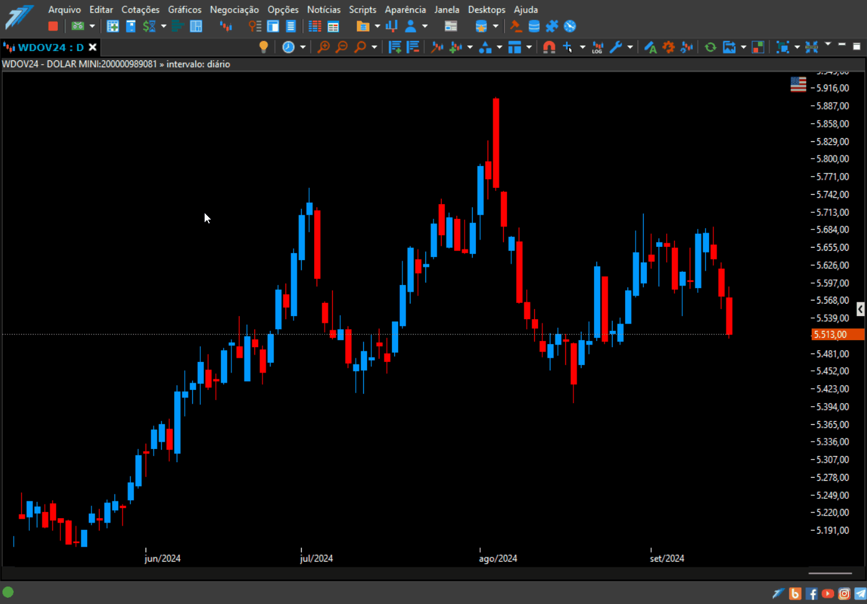The image size is (867, 604).
Task: Expand the wrench tools dropdown arrow
Action: pos(630,47)
